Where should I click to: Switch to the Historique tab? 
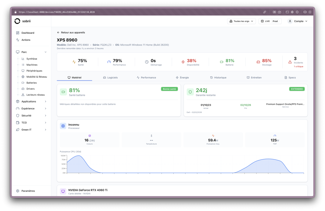coord(218,77)
